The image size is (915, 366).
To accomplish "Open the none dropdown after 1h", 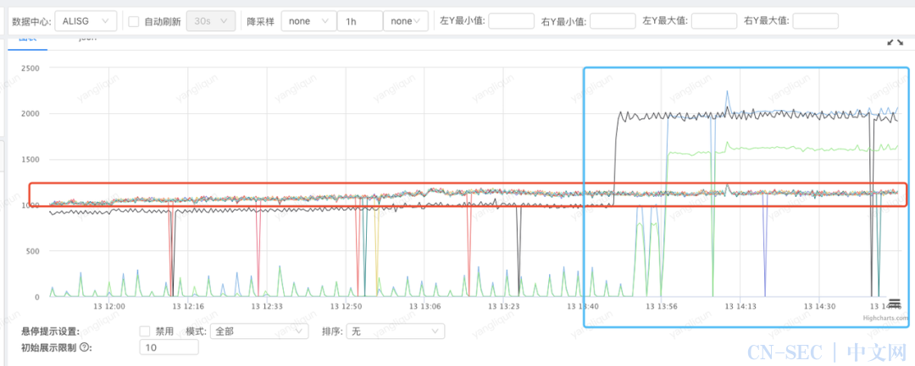I will coord(405,21).
